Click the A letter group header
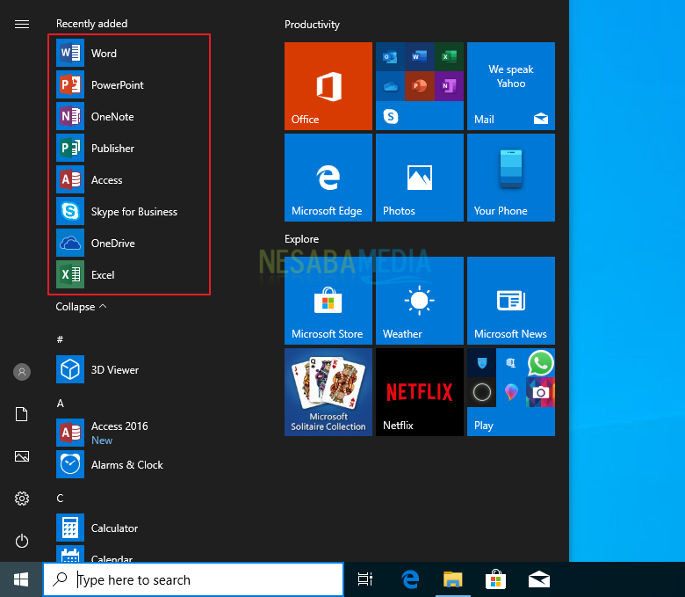Image resolution: width=685 pixels, height=597 pixels. [61, 404]
